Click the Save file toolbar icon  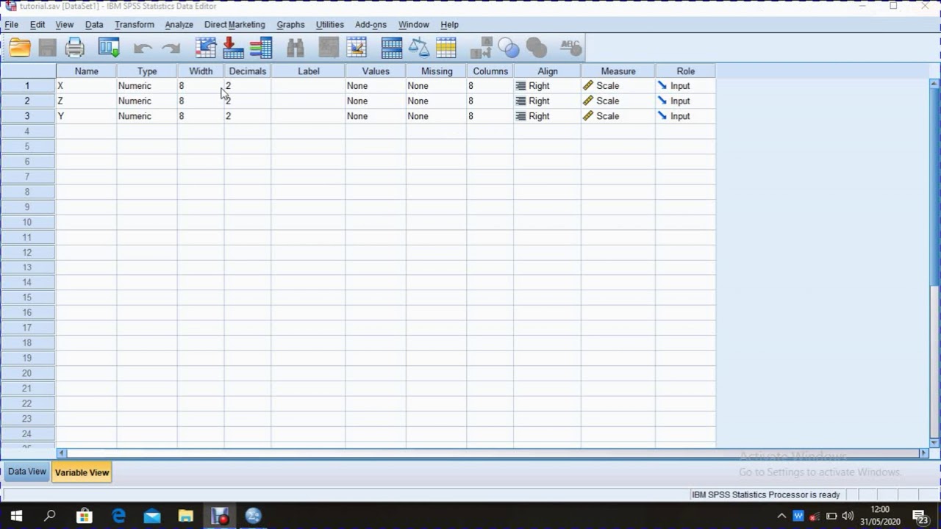coord(48,48)
